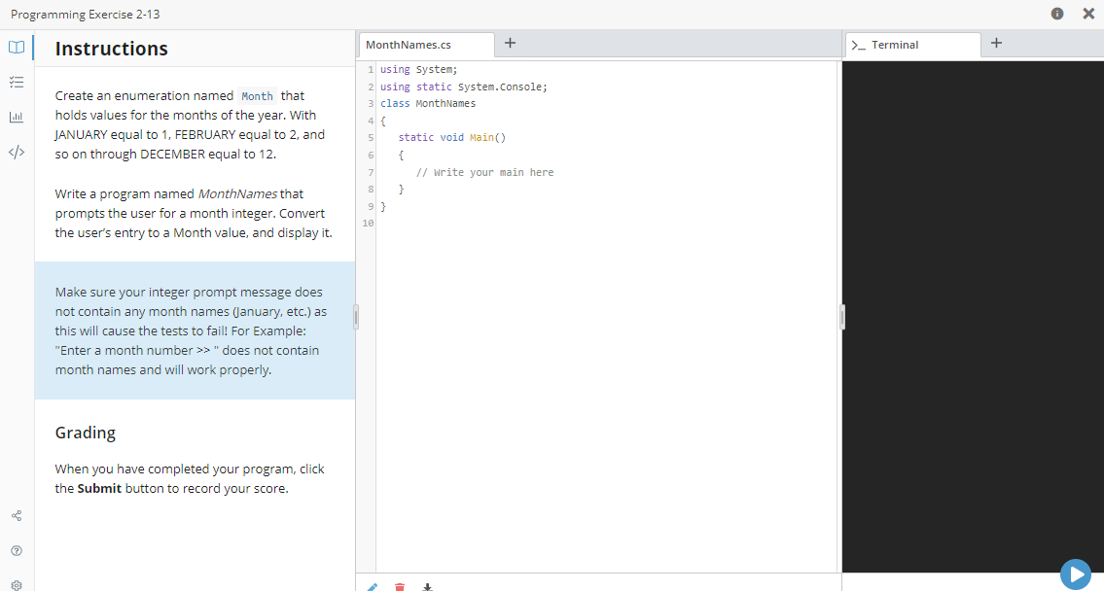Click the resize grip between instructions and editor

click(x=356, y=316)
